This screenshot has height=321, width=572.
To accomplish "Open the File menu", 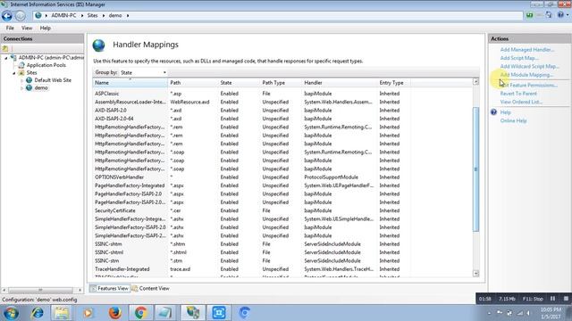I will [x=10, y=28].
